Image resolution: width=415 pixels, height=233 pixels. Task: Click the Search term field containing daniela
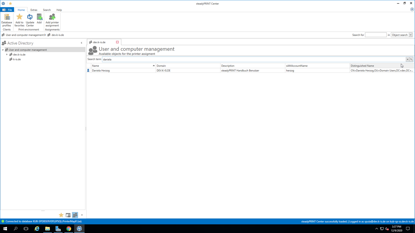(254, 59)
